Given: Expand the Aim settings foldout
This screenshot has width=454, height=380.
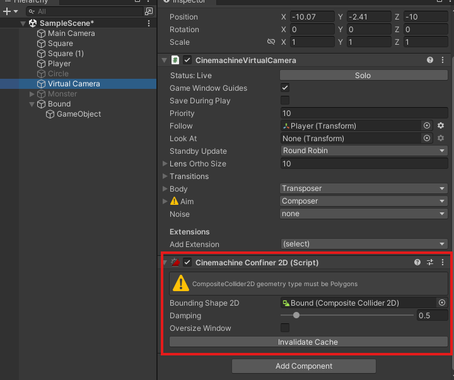Looking at the screenshot, I should point(165,201).
